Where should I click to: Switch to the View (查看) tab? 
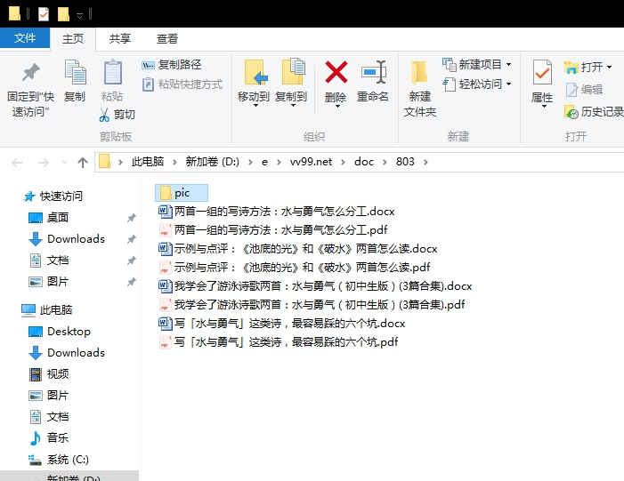pyautogui.click(x=167, y=39)
